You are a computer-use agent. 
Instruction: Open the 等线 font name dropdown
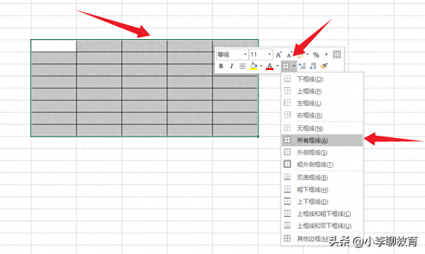(x=245, y=55)
